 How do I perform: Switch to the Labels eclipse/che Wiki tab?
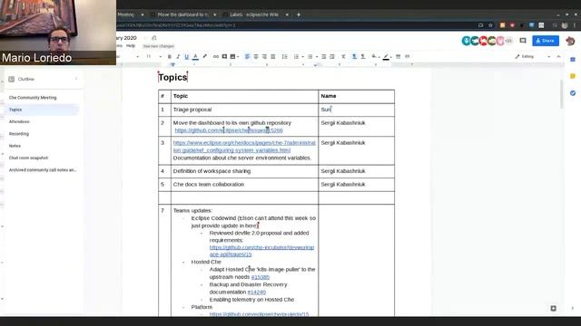[x=253, y=14]
